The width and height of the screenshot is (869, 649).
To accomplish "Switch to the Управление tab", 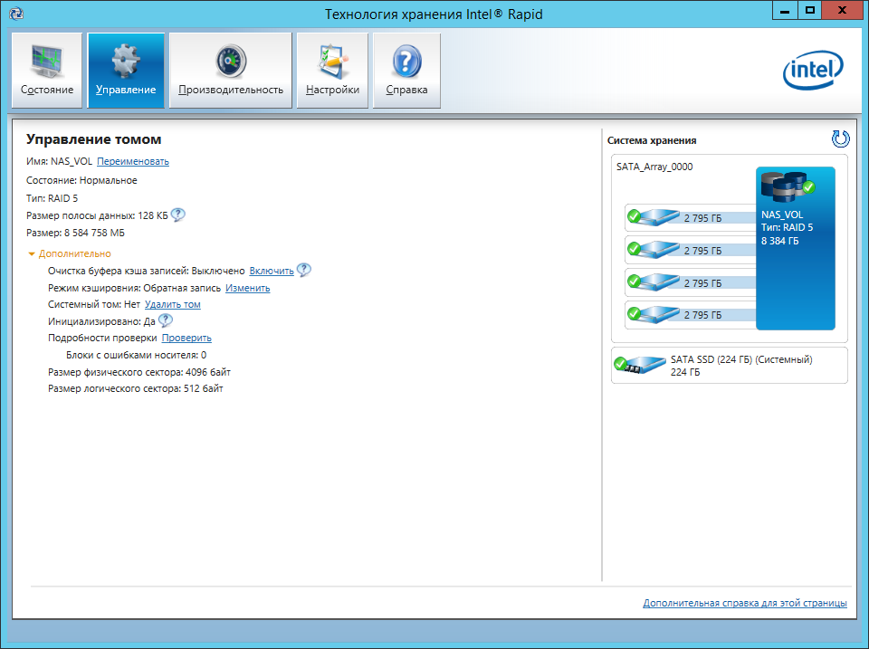I will 126,70.
